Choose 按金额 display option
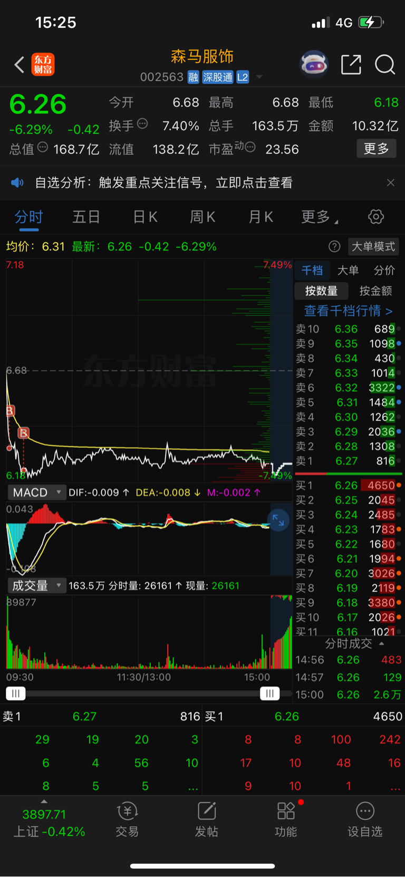Viewport: 405px width, 877px height. [375, 291]
